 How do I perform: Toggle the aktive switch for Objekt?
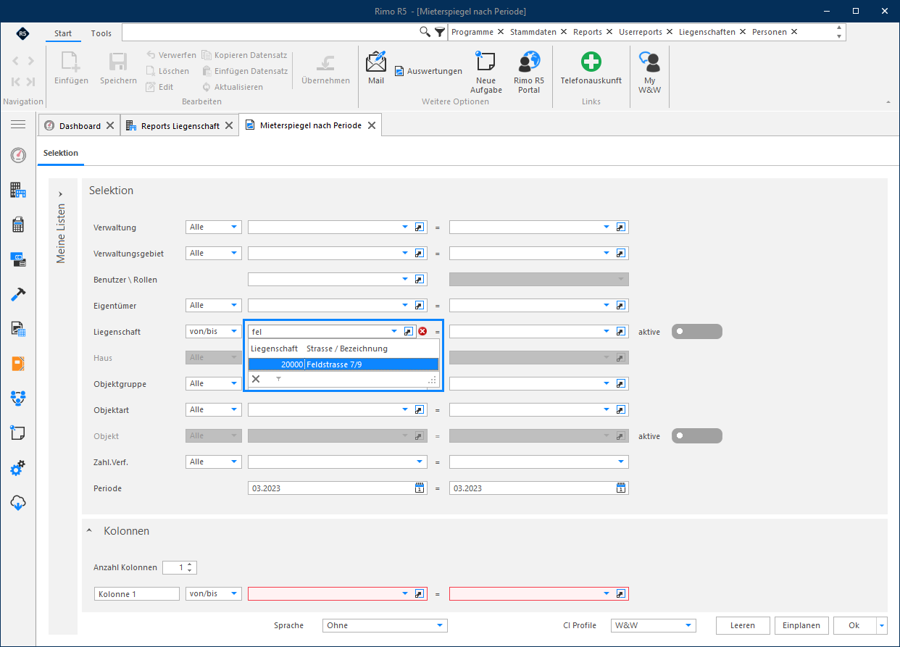[x=697, y=435]
